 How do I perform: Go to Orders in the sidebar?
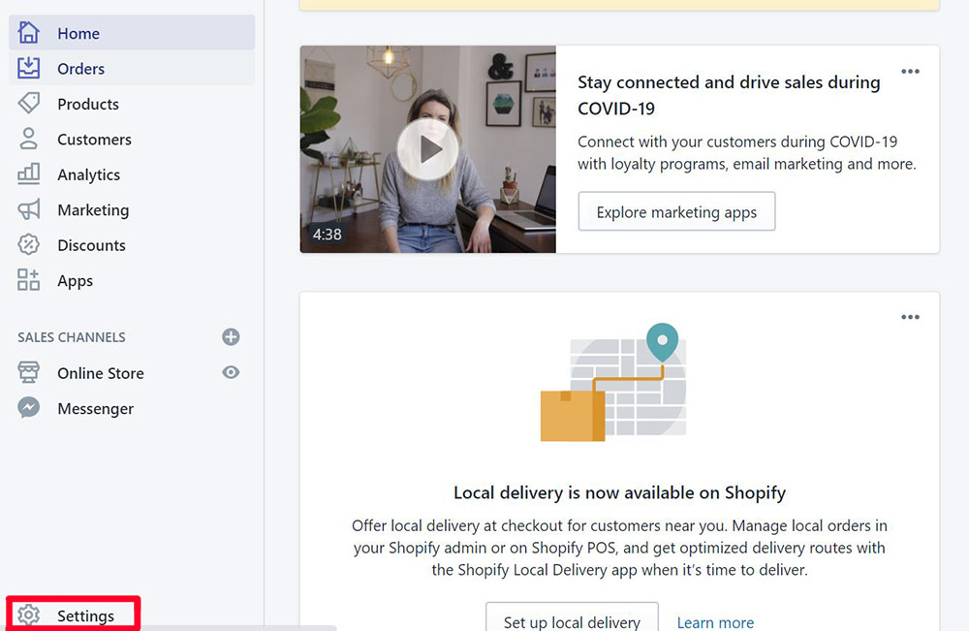click(x=132, y=68)
